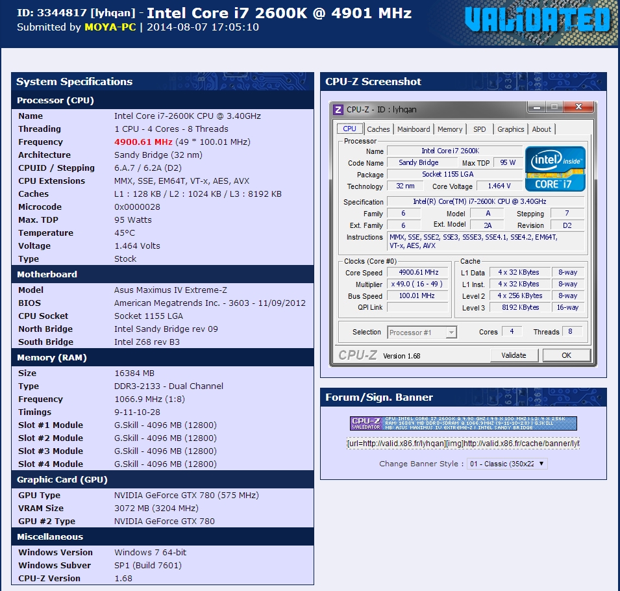The width and height of the screenshot is (620, 591).
Task: Click the VALIDATED logo in the header
Action: (x=538, y=19)
